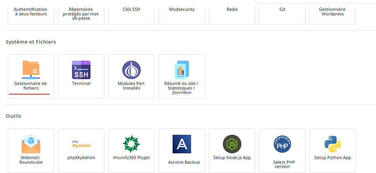Open Authentification à deux facteurs
Screen dimensions: 376x173
point(31,12)
